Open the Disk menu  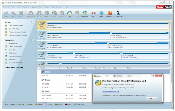pos(19,7)
